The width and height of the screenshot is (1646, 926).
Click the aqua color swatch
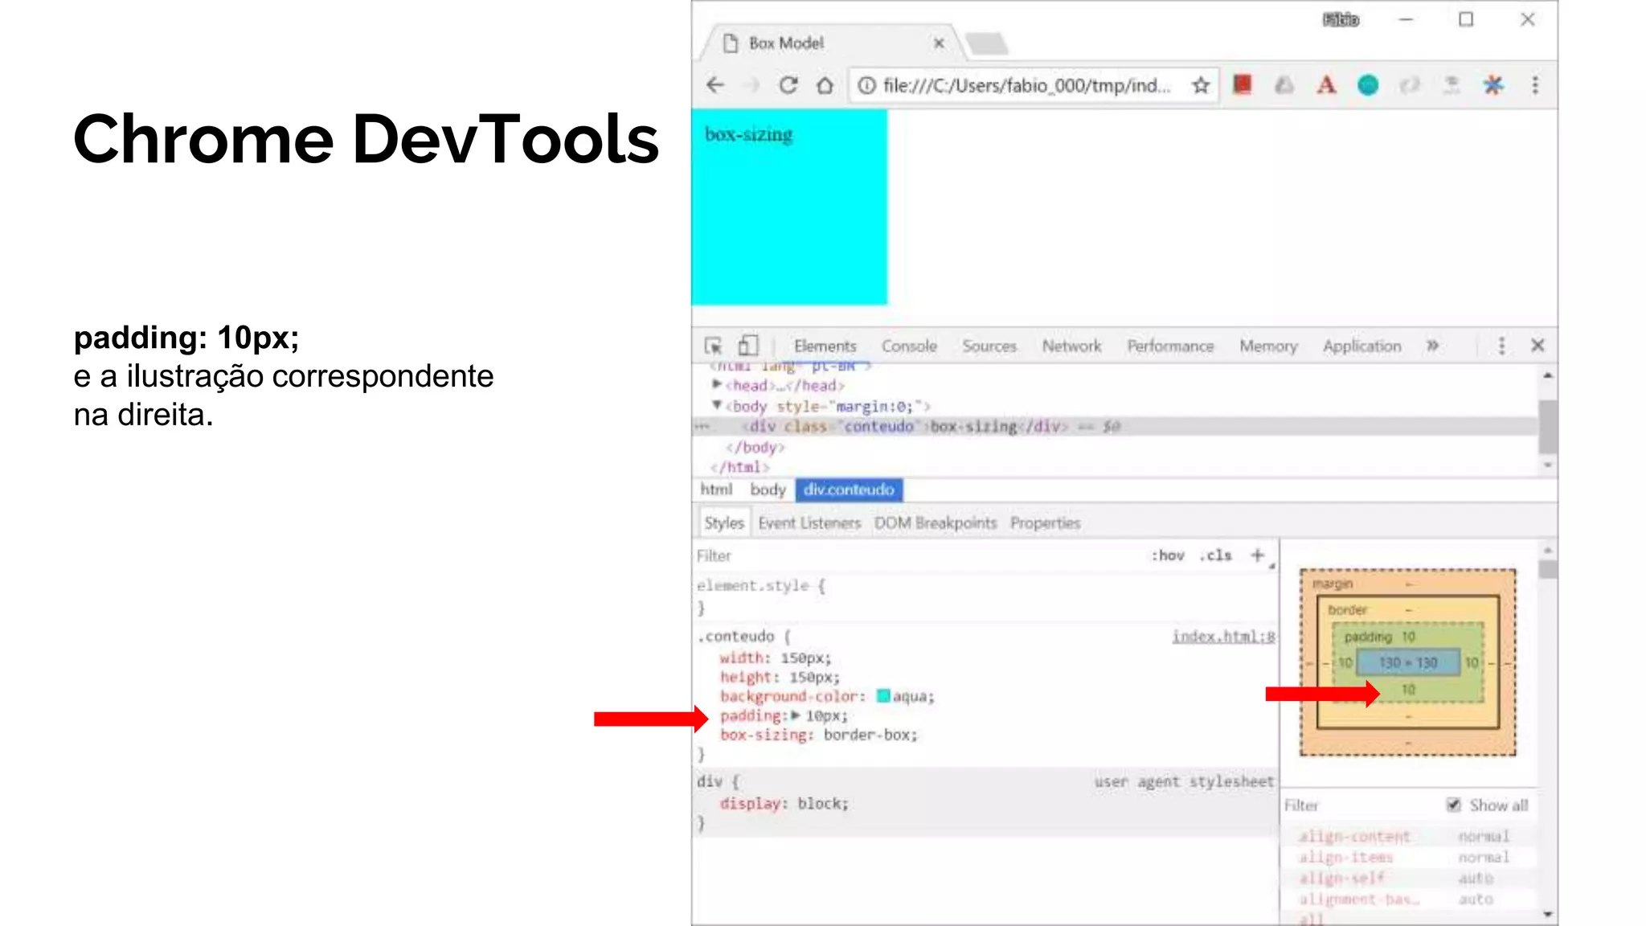pos(883,696)
